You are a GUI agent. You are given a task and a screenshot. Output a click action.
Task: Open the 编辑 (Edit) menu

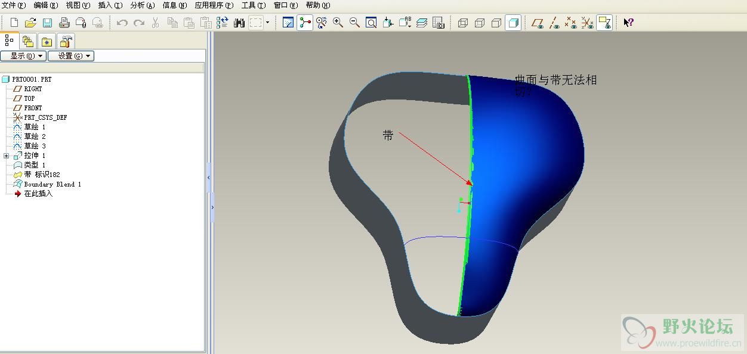(46, 5)
